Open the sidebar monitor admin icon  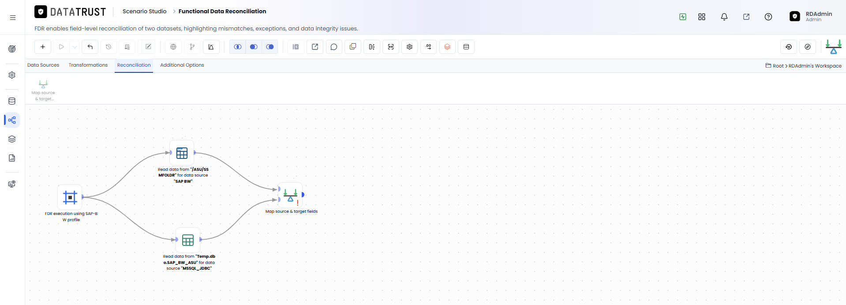click(x=12, y=184)
